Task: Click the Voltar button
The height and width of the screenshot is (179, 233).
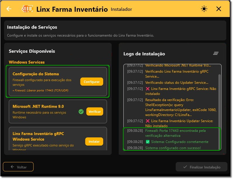Action: click(18, 167)
